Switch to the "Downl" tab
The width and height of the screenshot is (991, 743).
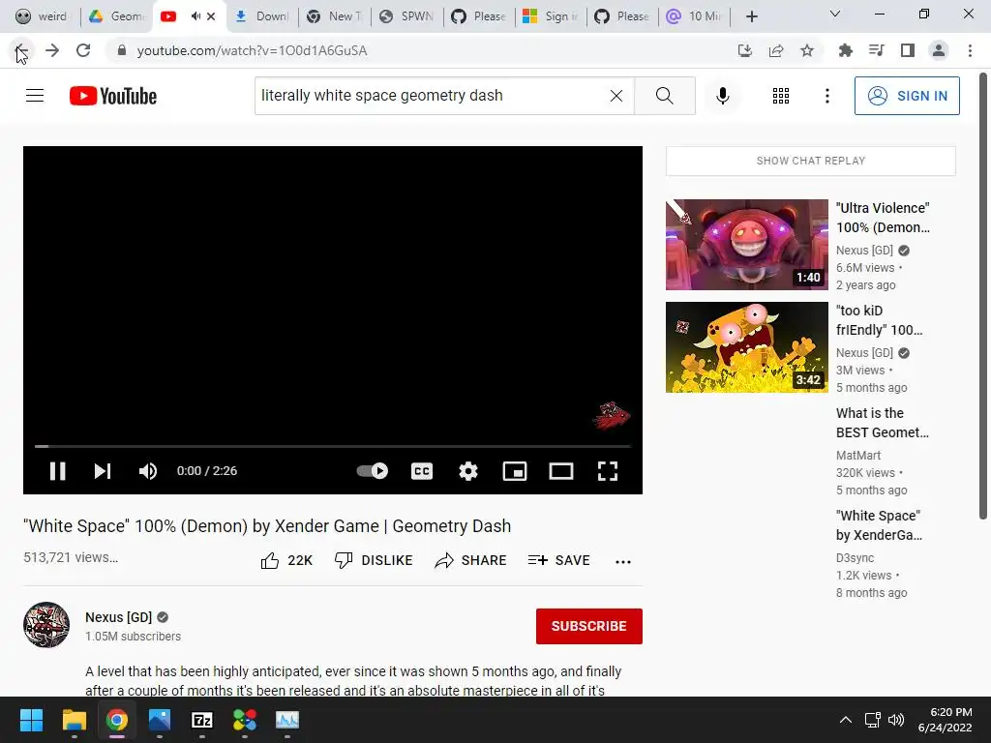point(261,16)
